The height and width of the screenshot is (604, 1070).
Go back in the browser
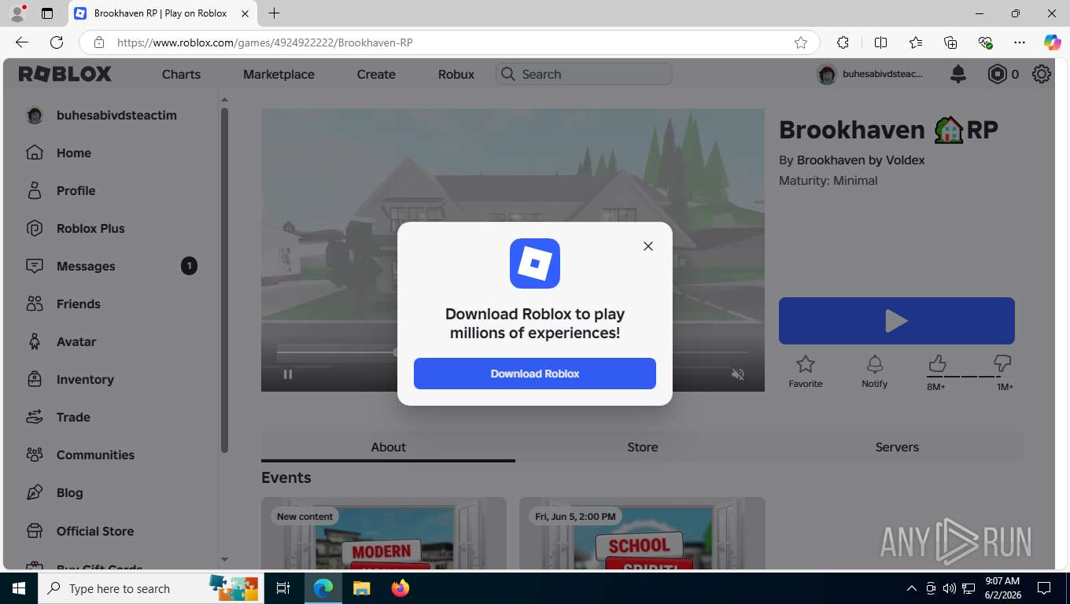point(22,42)
